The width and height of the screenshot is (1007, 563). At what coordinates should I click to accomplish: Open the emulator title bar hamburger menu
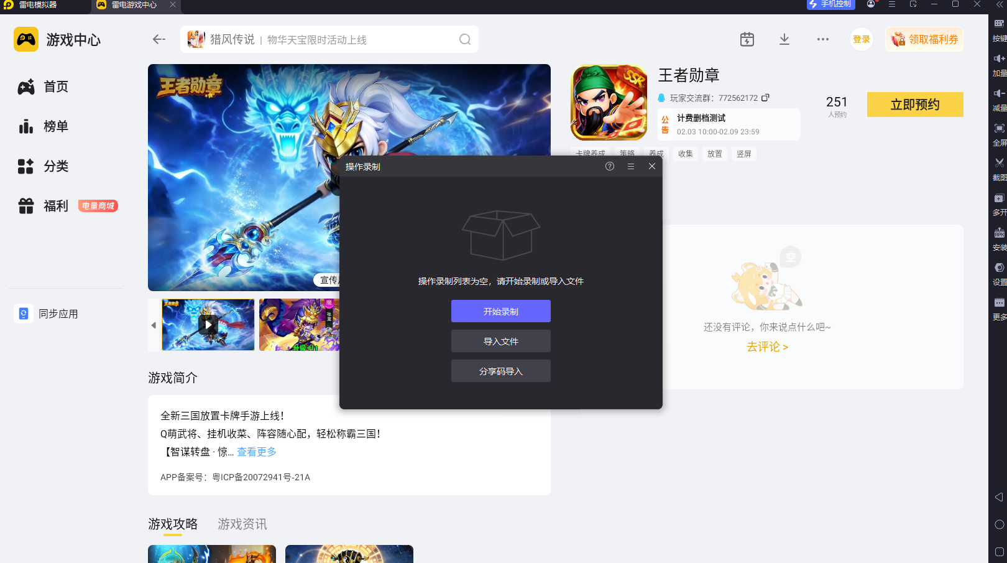click(x=892, y=4)
